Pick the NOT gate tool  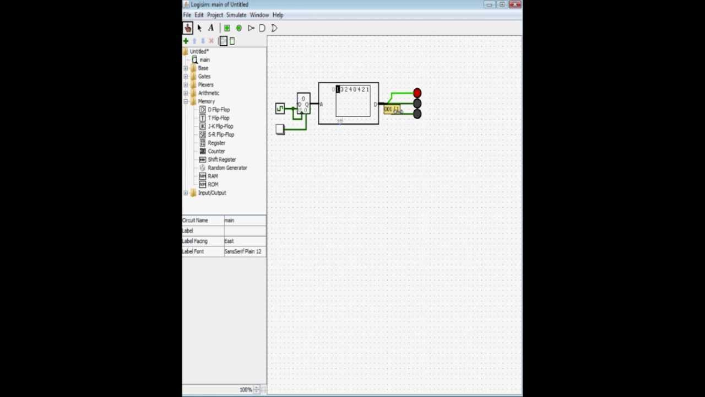tap(251, 28)
